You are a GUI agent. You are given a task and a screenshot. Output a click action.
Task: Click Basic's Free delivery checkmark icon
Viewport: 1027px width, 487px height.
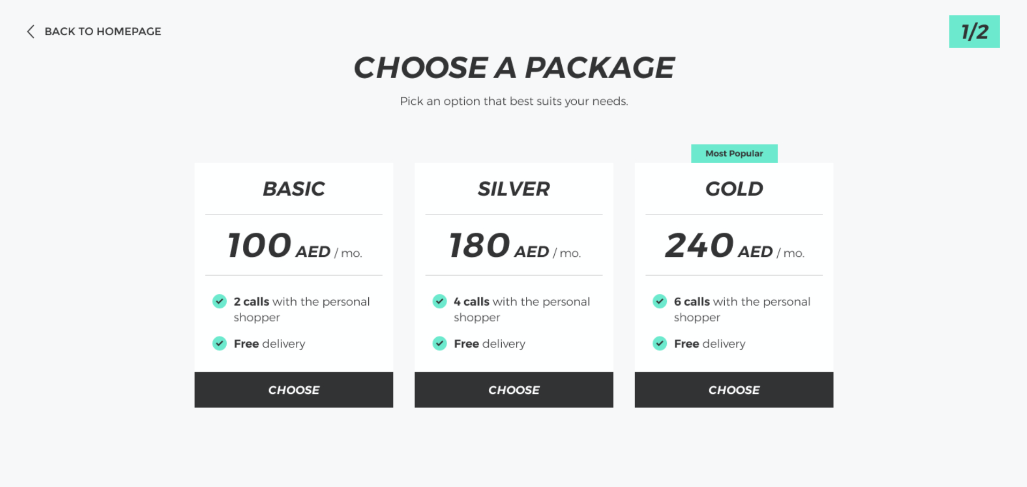coord(219,343)
